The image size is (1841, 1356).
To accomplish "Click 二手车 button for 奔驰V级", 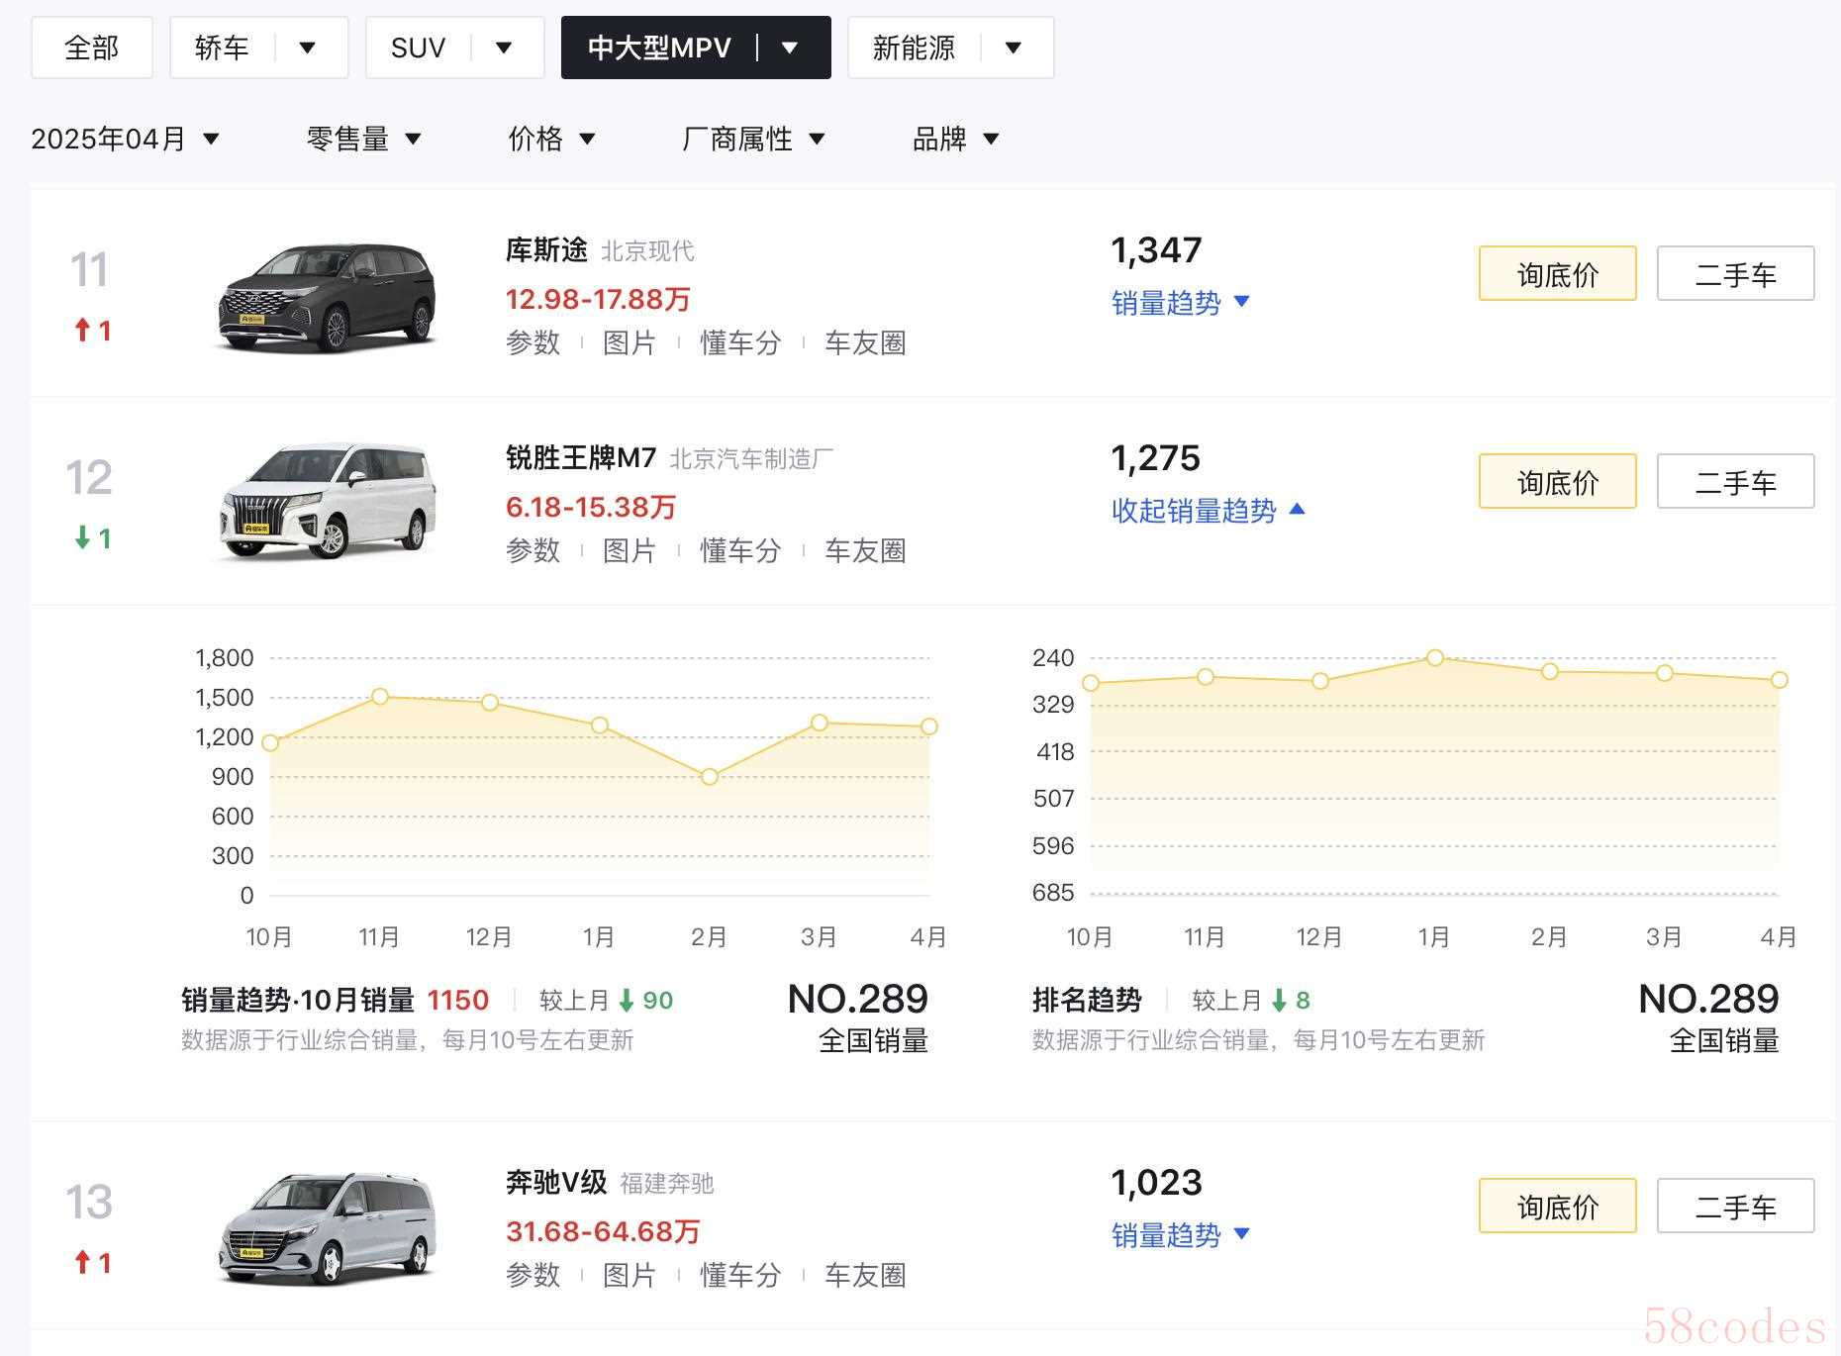I will (1736, 1206).
